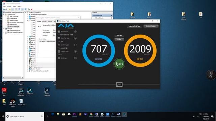Image resolution: width=216 pixels, height=121 pixels.
Task: Open File menu in Computer Management
Action: (4, 7)
